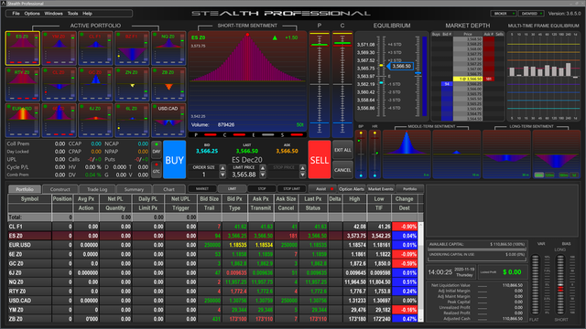Select the STOP LIMIT order type

tap(291, 189)
